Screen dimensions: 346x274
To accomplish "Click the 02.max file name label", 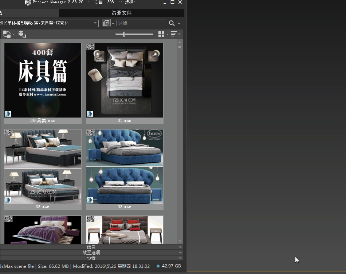I will pos(42,207).
